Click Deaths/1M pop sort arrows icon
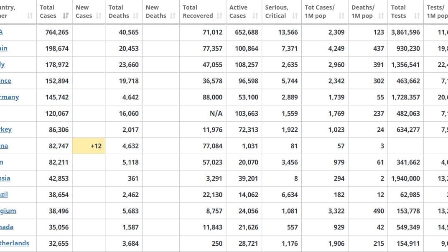448x252 pixels. (381, 16)
